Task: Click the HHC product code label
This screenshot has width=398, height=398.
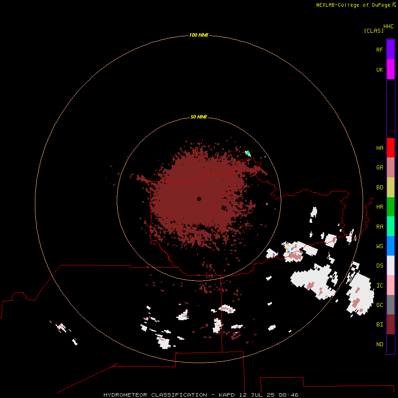Action: pos(388,27)
